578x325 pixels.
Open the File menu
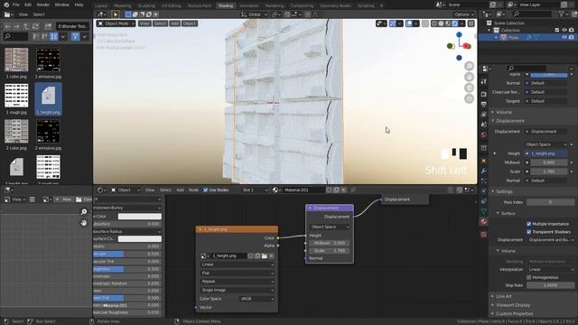click(16, 5)
